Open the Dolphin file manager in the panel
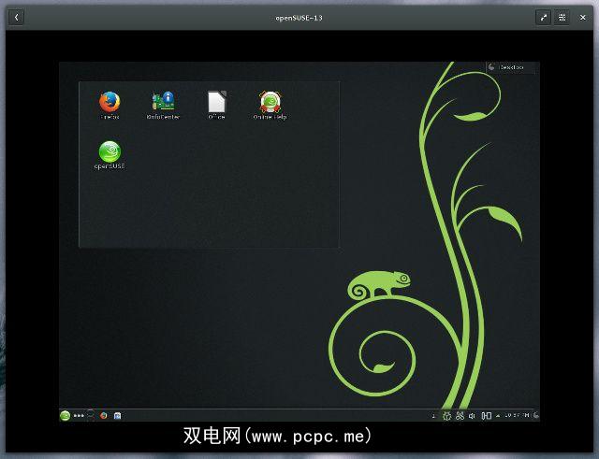This screenshot has width=599, height=459. 117,415
